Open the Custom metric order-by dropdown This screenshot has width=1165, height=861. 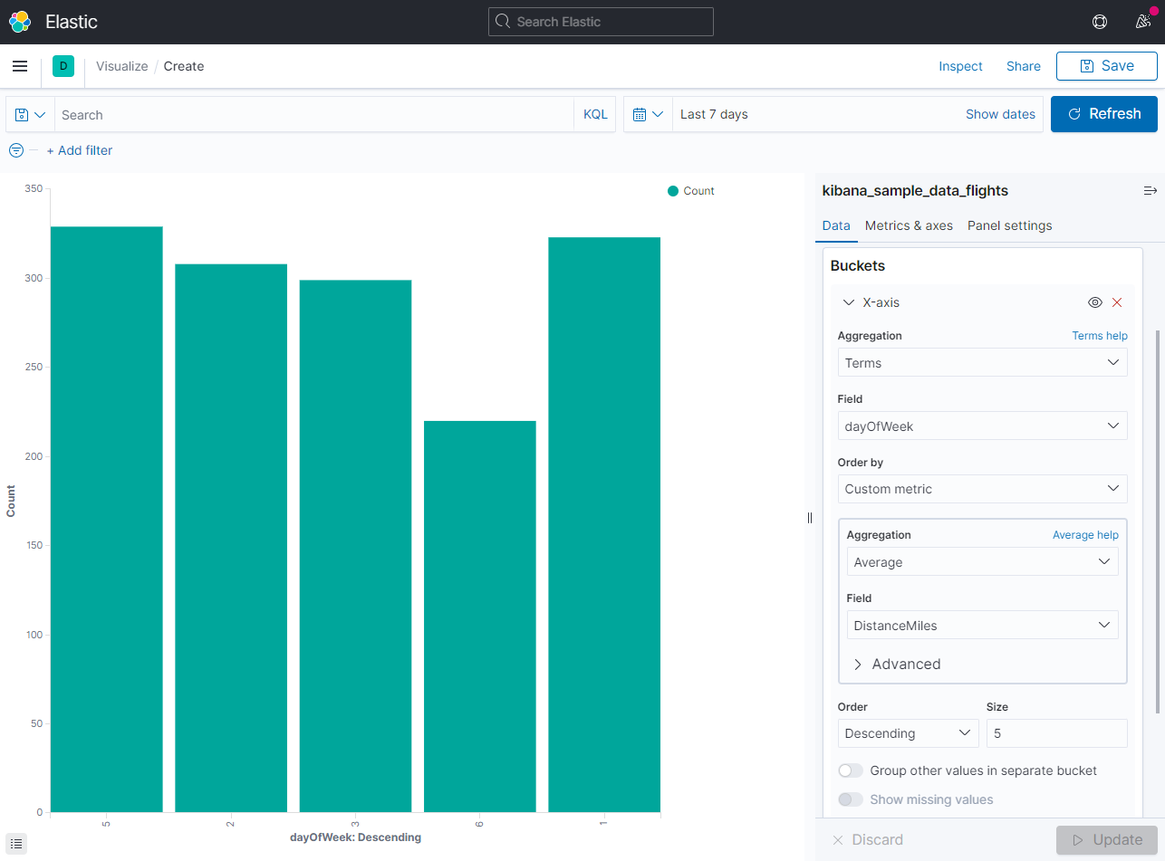coord(982,489)
